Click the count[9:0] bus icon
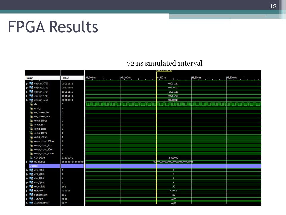Image resolution: width=286 pixels, height=215 pixels. (31, 187)
